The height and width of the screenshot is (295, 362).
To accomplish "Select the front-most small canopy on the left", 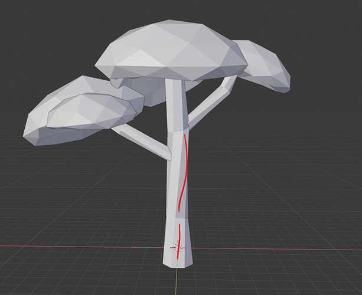I will (91, 111).
